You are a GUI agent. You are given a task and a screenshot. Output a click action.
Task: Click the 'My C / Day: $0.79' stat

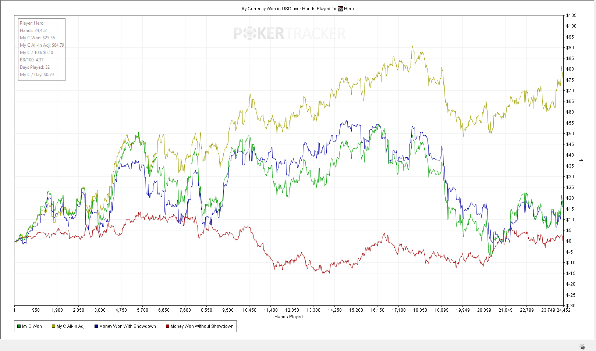[37, 75]
